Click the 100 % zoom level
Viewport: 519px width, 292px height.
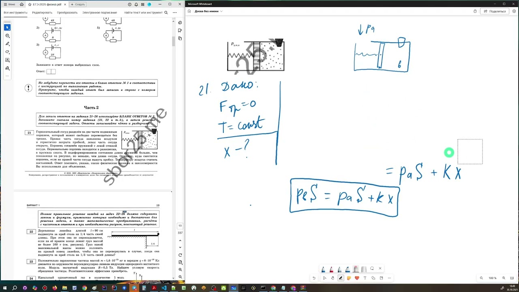pyautogui.click(x=492, y=278)
